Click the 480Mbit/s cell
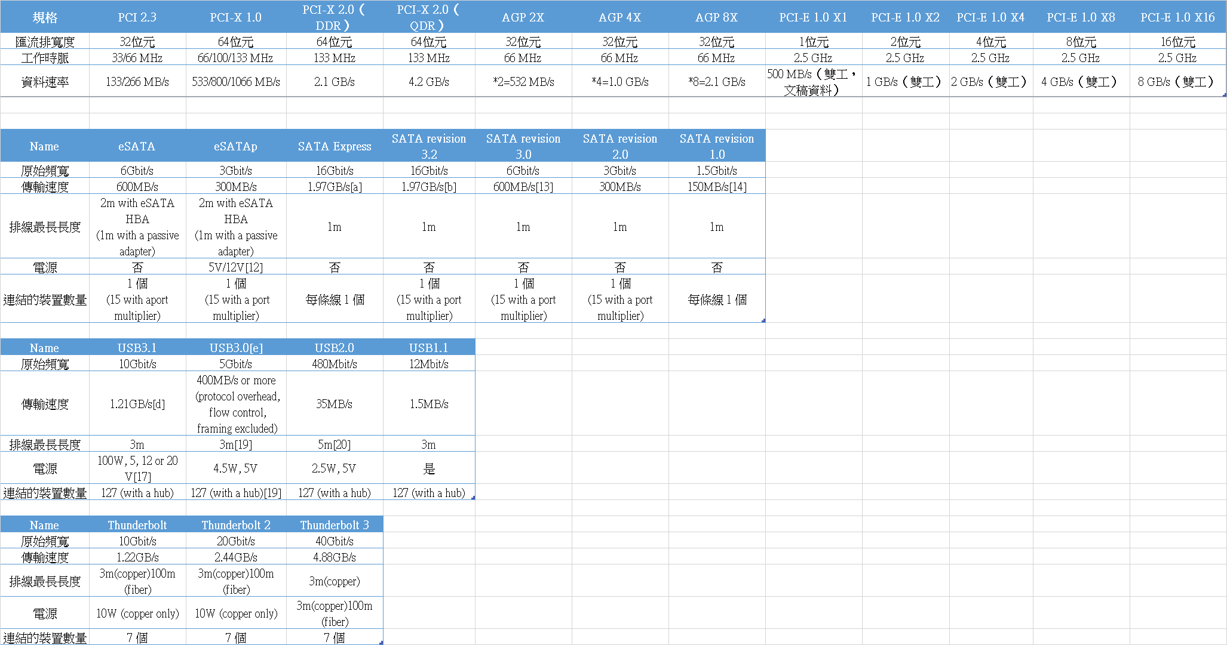This screenshot has width=1227, height=645. coord(335,363)
